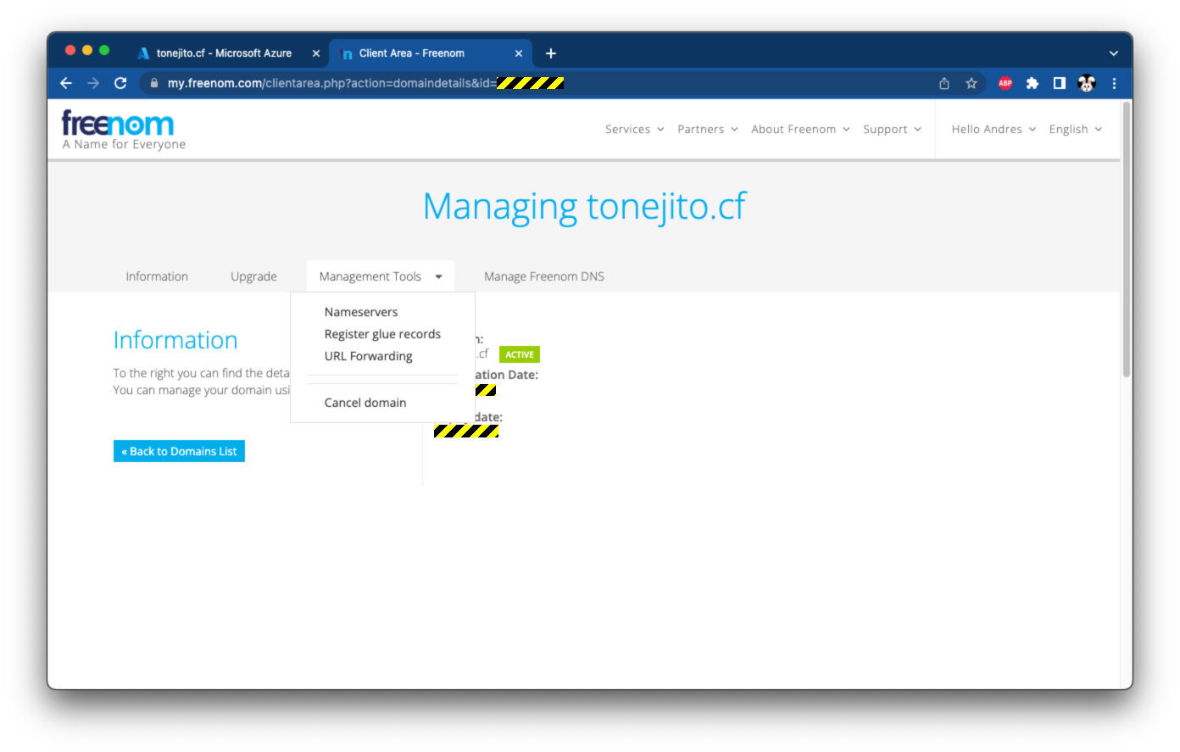This screenshot has height=752, width=1180.
Task: Open the ABP ad blocker extension
Action: click(x=1005, y=83)
